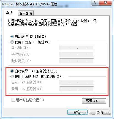Confirm with the 确定 button
114x119 pixels.
point(77,112)
